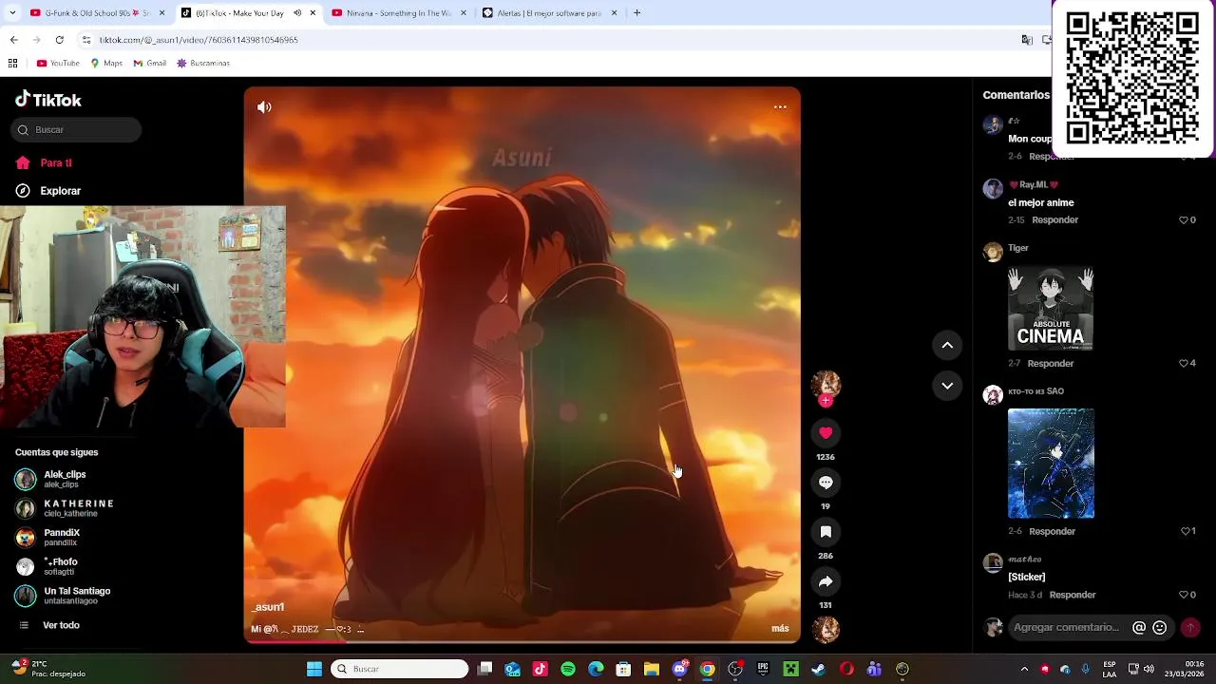
Task: Go back in browser history
Action: pos(13,40)
